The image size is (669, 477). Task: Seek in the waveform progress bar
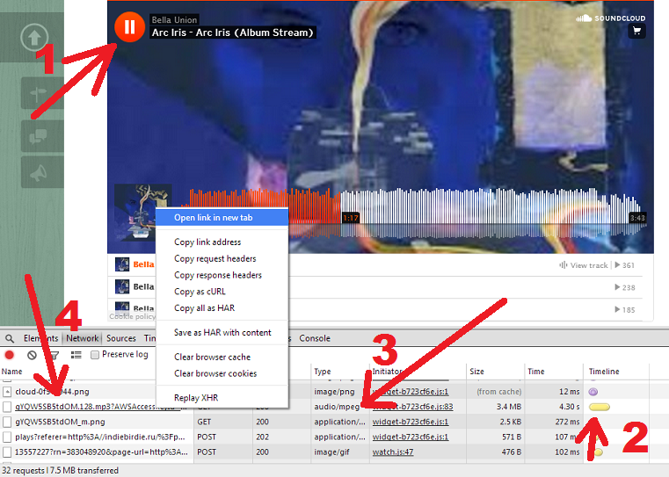click(x=416, y=213)
